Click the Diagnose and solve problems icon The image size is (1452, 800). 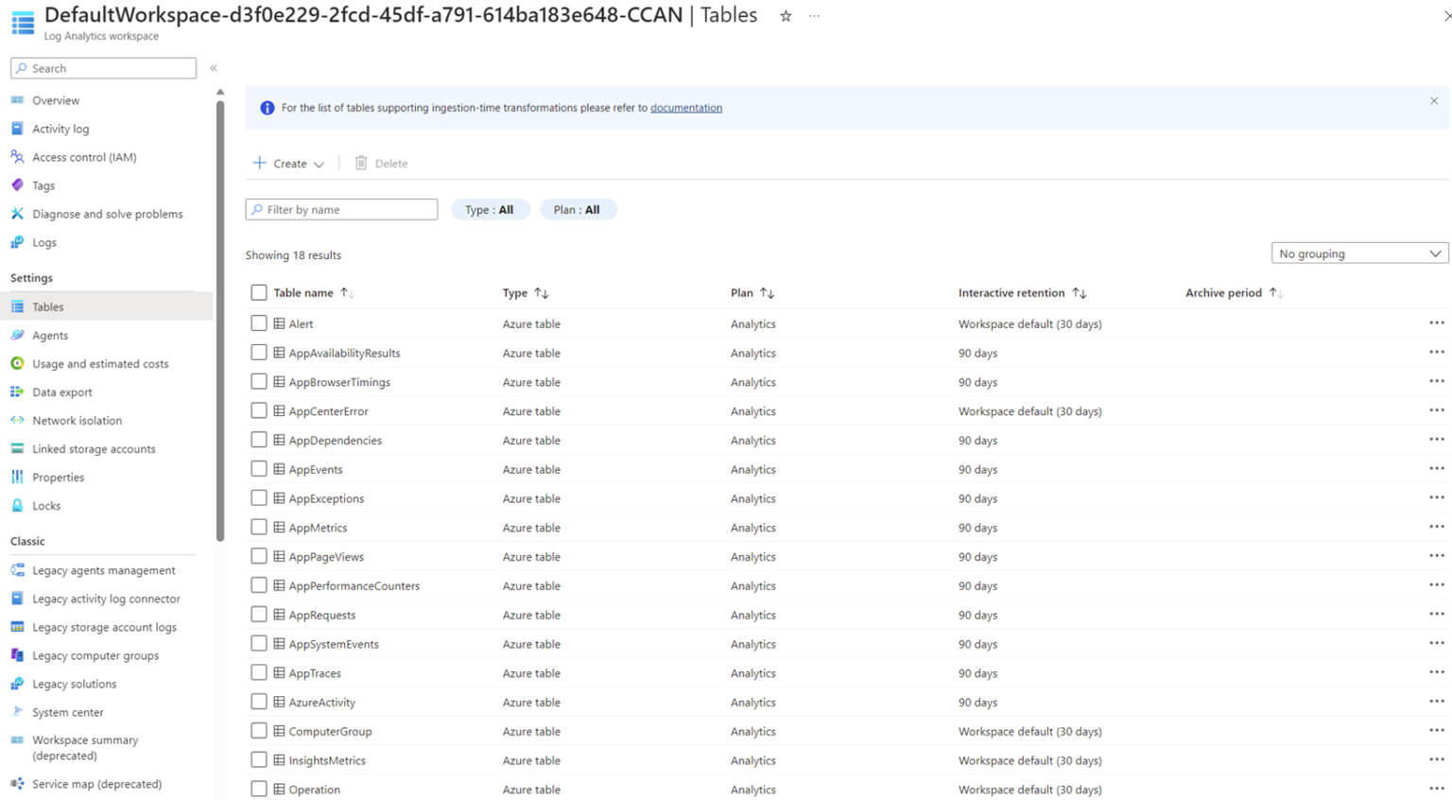pyautogui.click(x=17, y=214)
